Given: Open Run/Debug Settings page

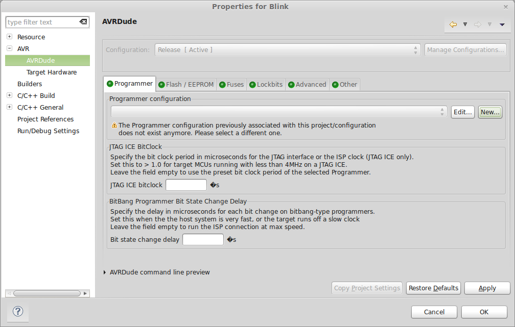Looking at the screenshot, I should point(48,131).
